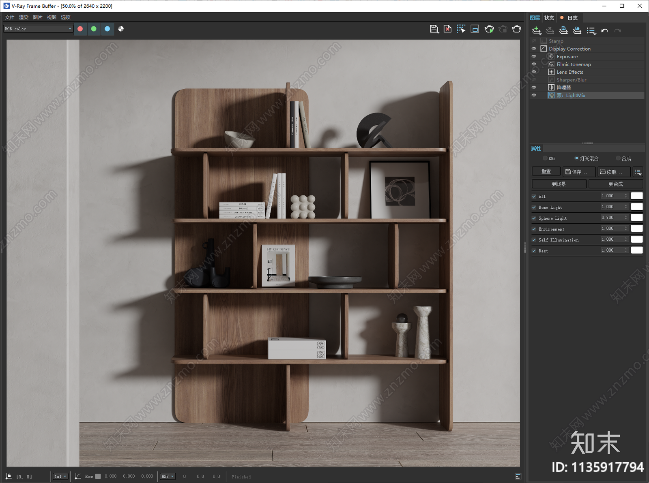Screen dimensions: 649x483
Task: Open the 文件 menu
Action: click(10, 17)
